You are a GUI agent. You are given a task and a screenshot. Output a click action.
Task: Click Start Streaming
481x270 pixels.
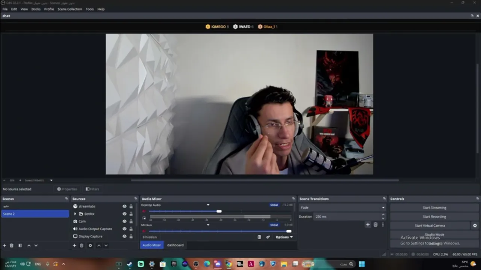coord(434,207)
